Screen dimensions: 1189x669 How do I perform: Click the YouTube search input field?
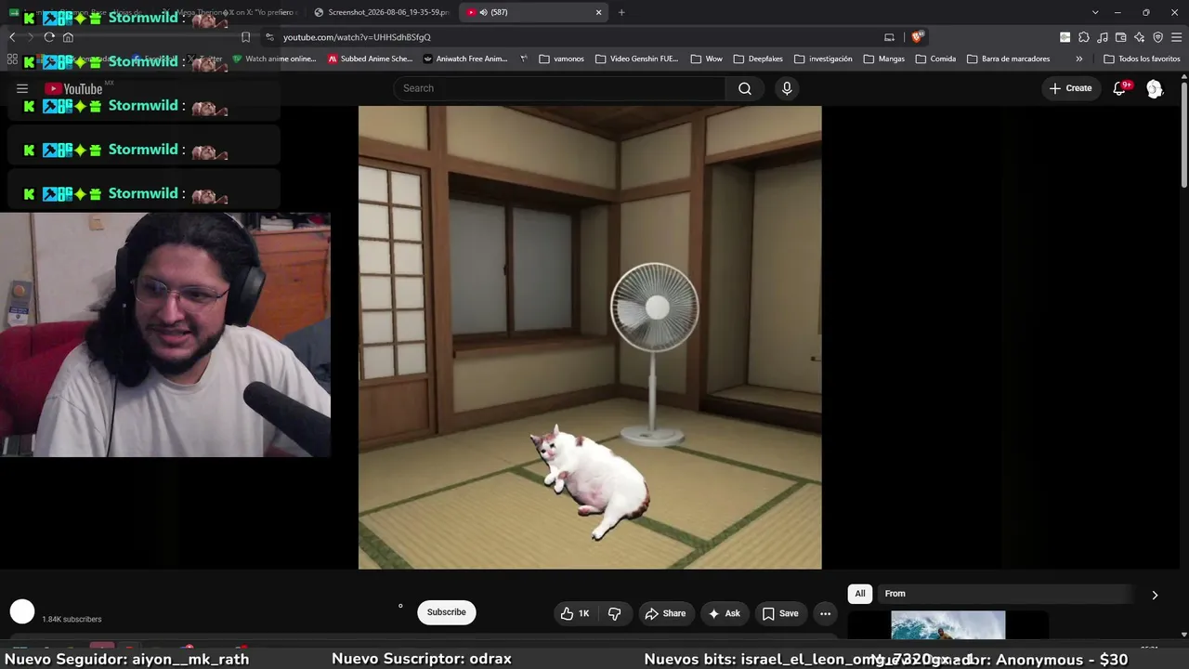tap(559, 88)
